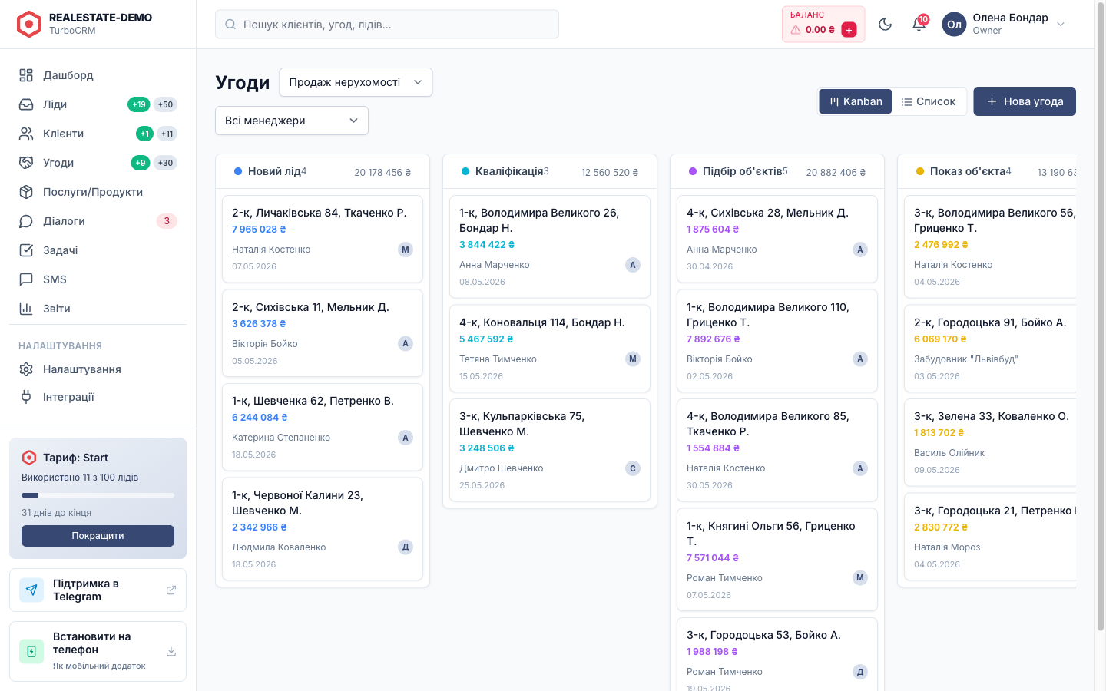Click blue status dot of Новий лід
This screenshot has width=1106, height=691.
(x=238, y=171)
